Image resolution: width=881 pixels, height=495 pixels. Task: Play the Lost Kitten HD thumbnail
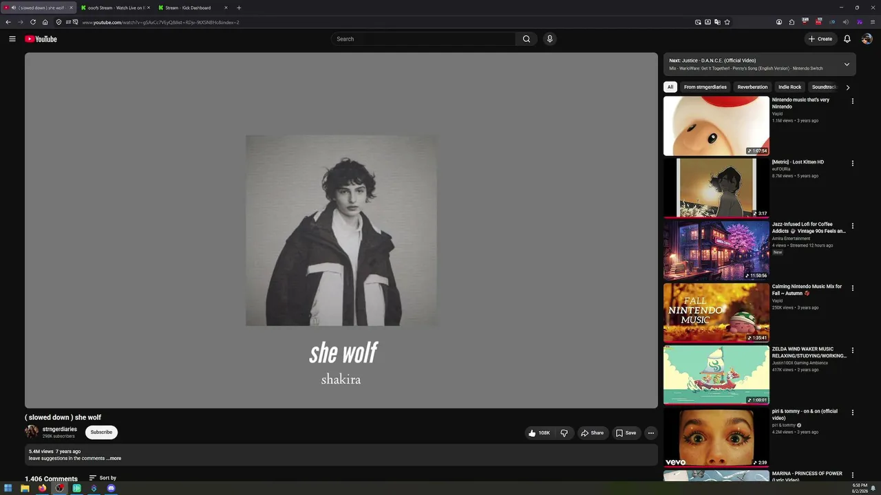pos(717,188)
